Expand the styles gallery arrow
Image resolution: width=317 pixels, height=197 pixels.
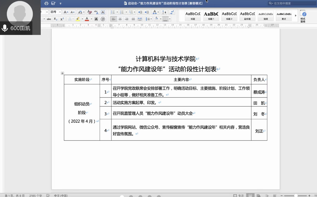(x=295, y=16)
